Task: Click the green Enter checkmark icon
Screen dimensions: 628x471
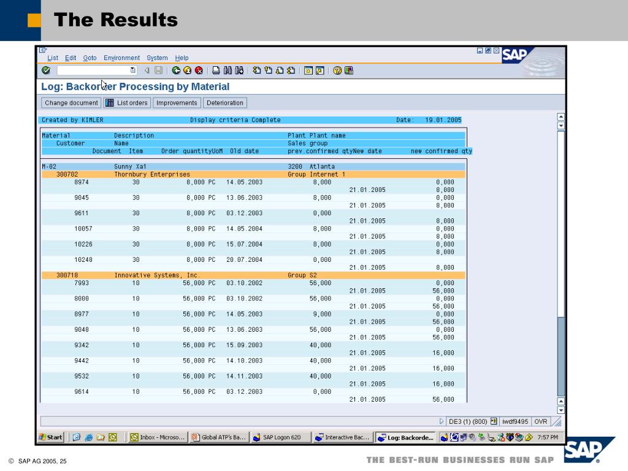Action: (46, 71)
